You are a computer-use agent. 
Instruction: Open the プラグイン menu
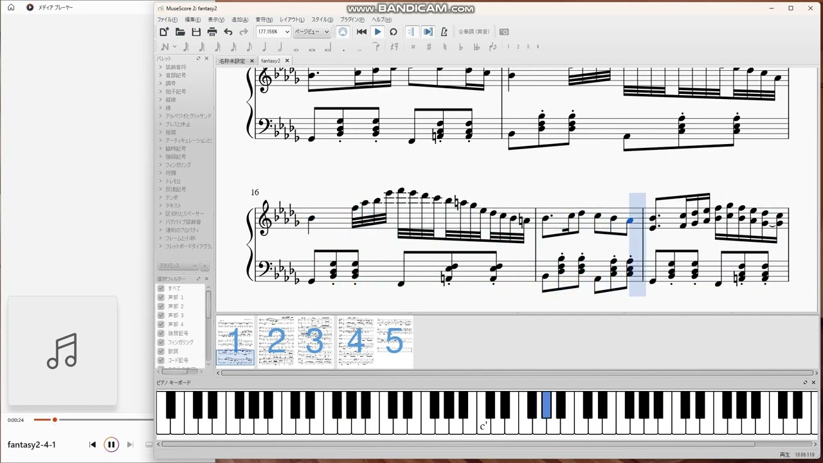coord(352,20)
